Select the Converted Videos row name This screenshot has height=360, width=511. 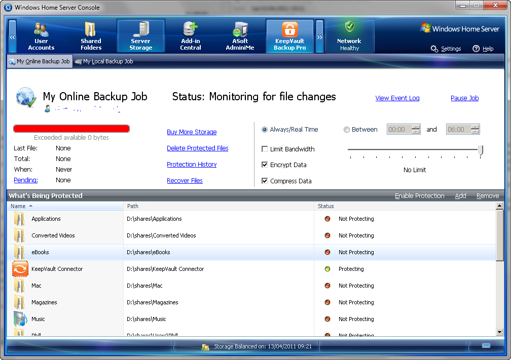pyautogui.click(x=53, y=235)
